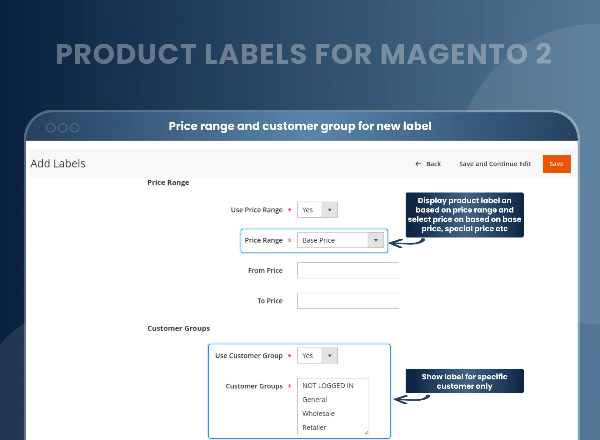Image resolution: width=600 pixels, height=440 pixels.
Task: Select General customer group option
Action: tap(314, 399)
